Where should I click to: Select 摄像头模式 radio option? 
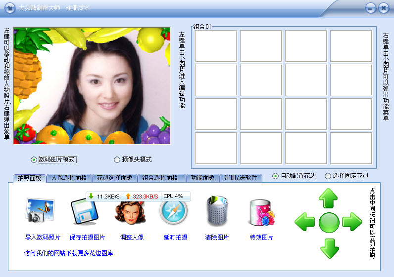coord(117,159)
